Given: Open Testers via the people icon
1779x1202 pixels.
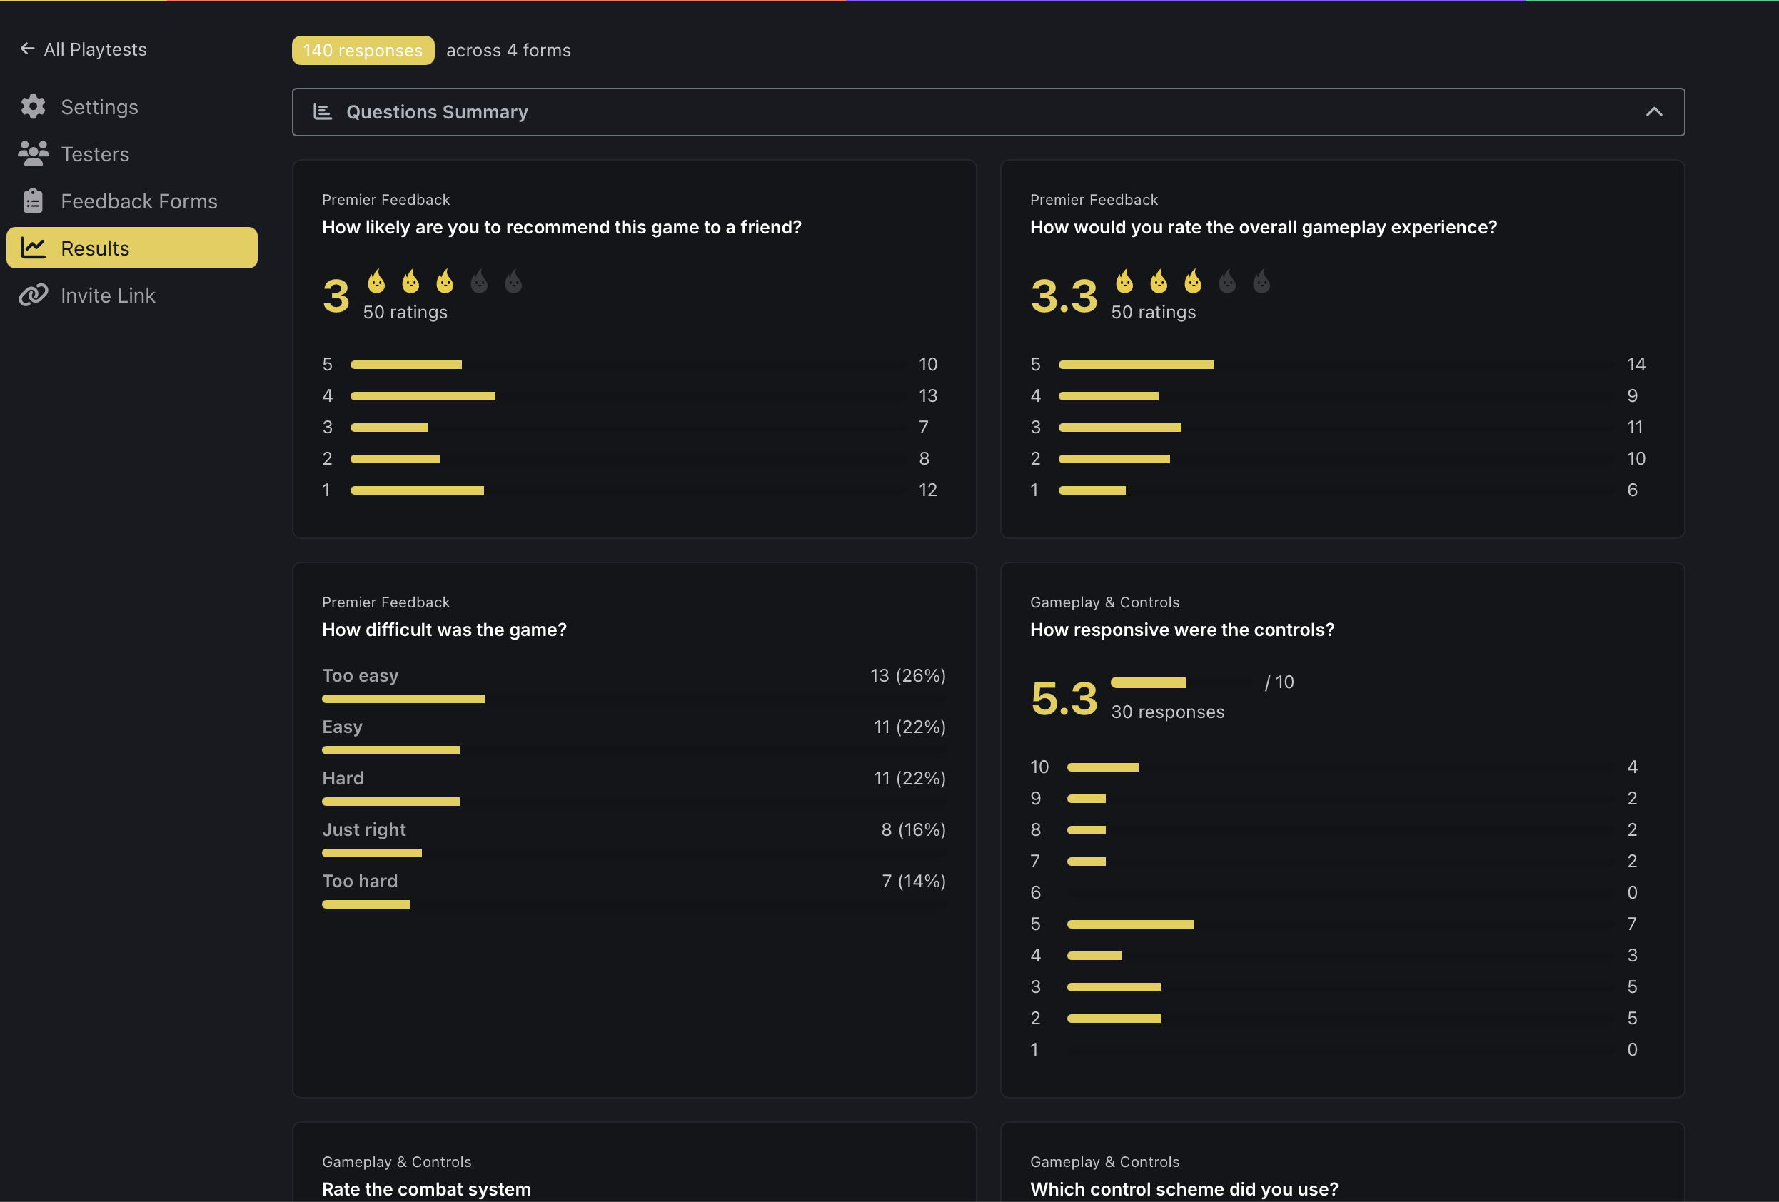Looking at the screenshot, I should tap(33, 153).
